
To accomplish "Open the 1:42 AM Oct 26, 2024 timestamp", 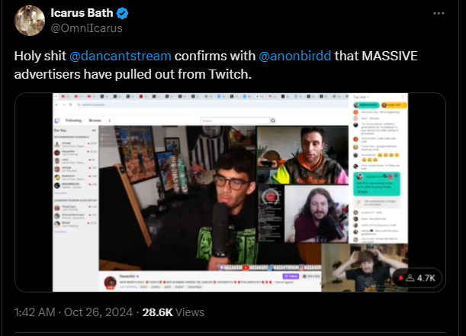I will [x=73, y=312].
